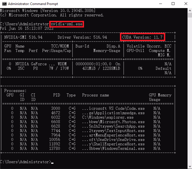Click the performance state P8

(36, 68)
